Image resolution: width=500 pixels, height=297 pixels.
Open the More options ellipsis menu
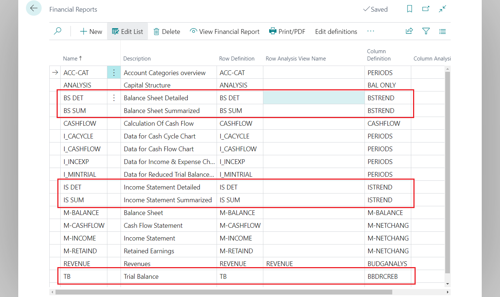point(370,31)
